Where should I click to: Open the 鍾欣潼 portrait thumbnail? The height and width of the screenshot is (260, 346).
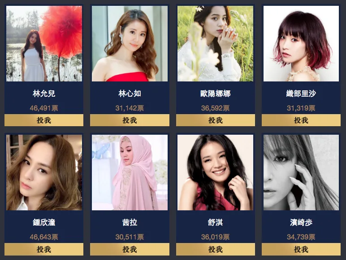pyautogui.click(x=44, y=173)
